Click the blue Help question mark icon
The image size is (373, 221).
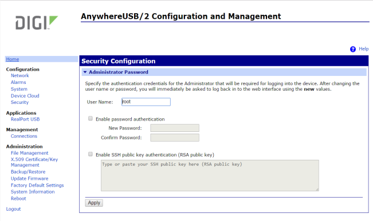coord(353,49)
